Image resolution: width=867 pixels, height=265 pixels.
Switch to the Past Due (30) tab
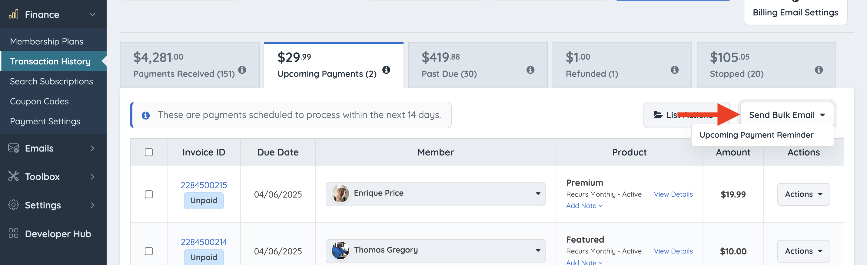pos(478,65)
